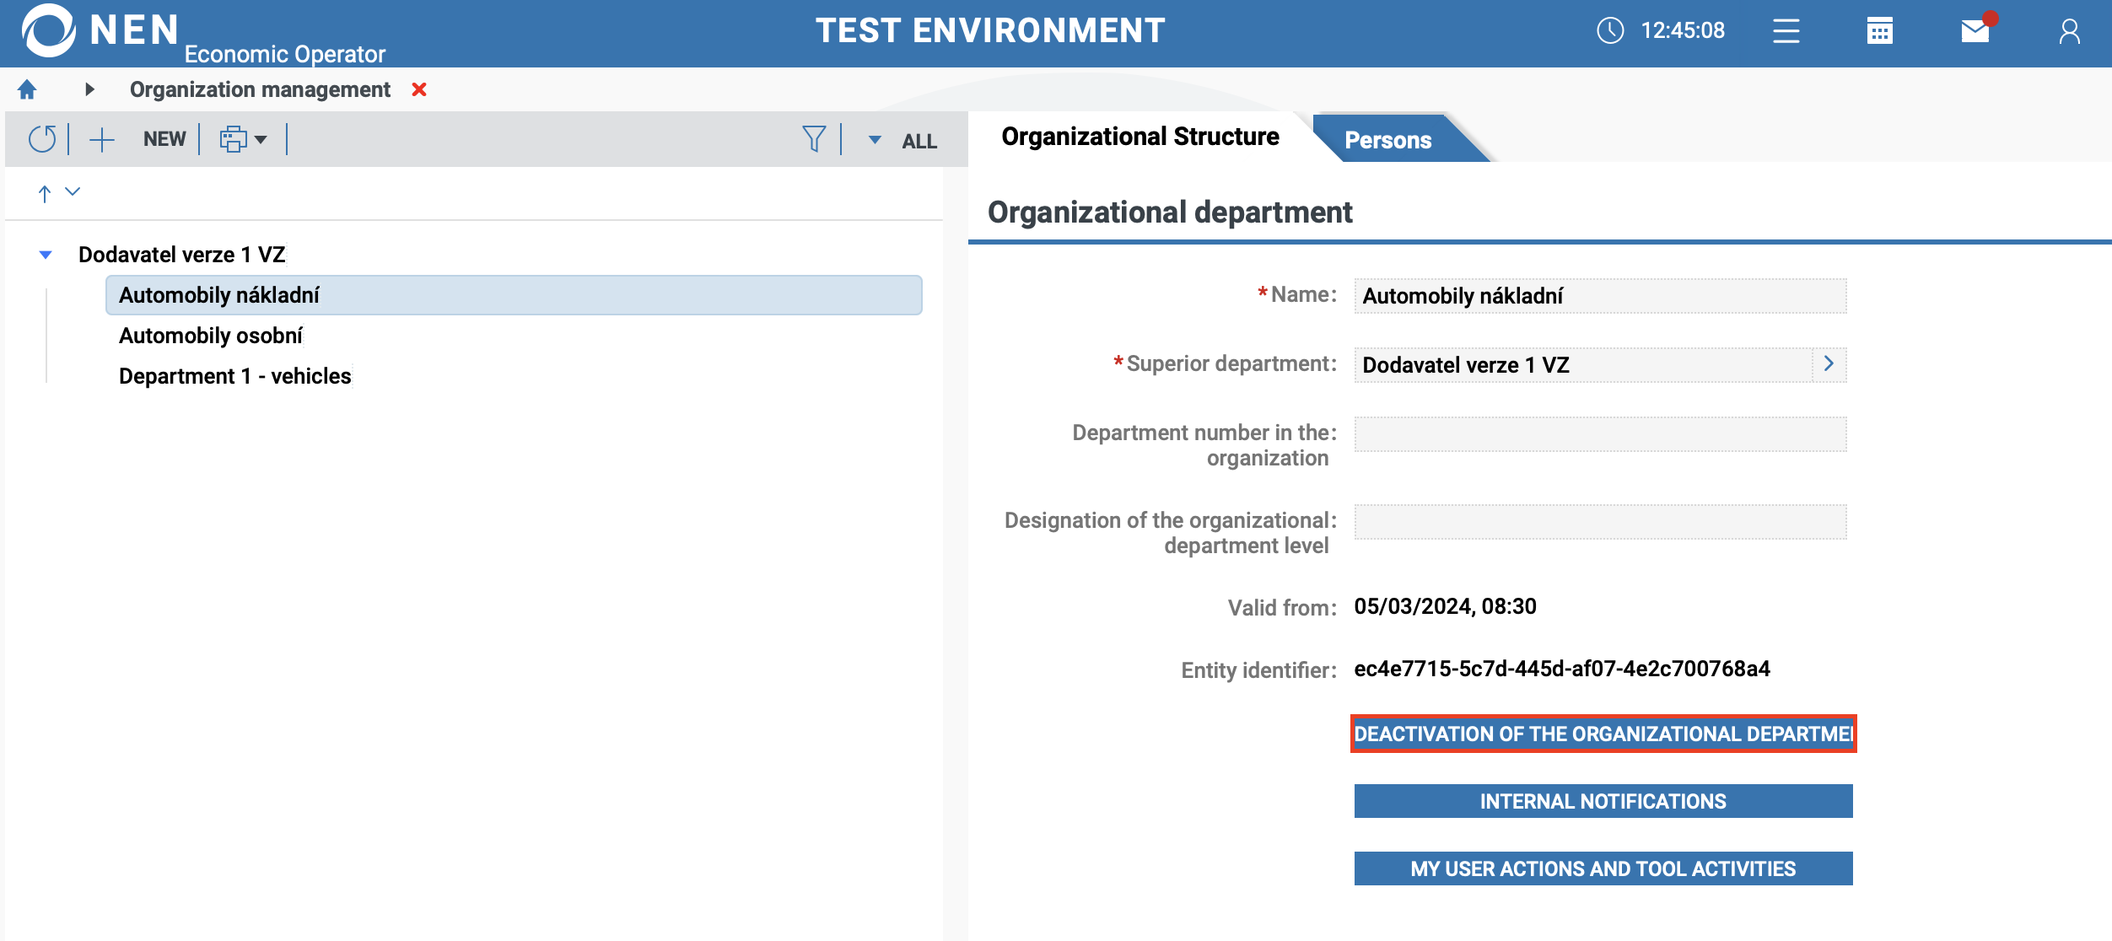This screenshot has height=941, width=2112.
Task: Click Deactivation of the organizational department button
Action: [1603, 734]
